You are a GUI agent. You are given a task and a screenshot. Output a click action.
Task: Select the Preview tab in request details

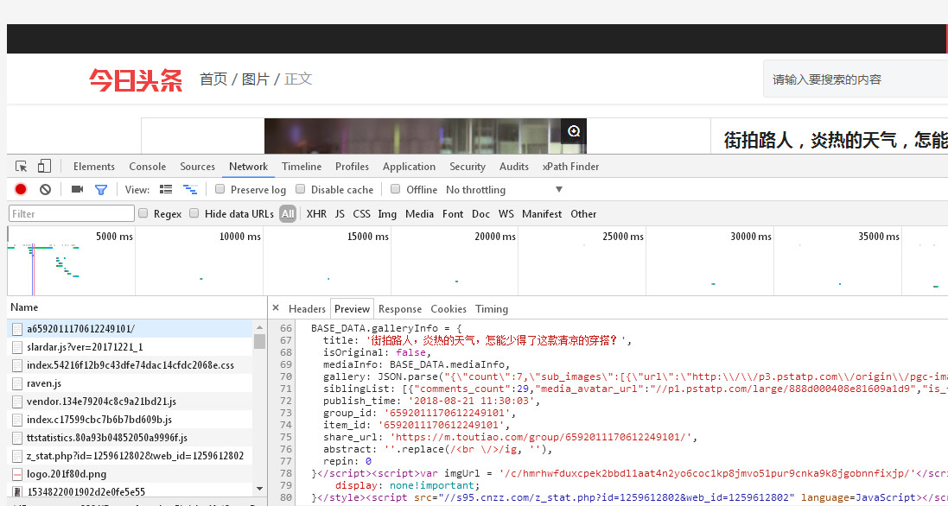tap(352, 308)
